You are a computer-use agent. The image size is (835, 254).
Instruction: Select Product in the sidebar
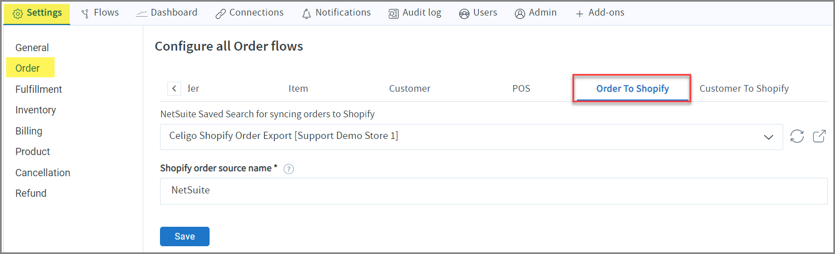click(x=33, y=152)
